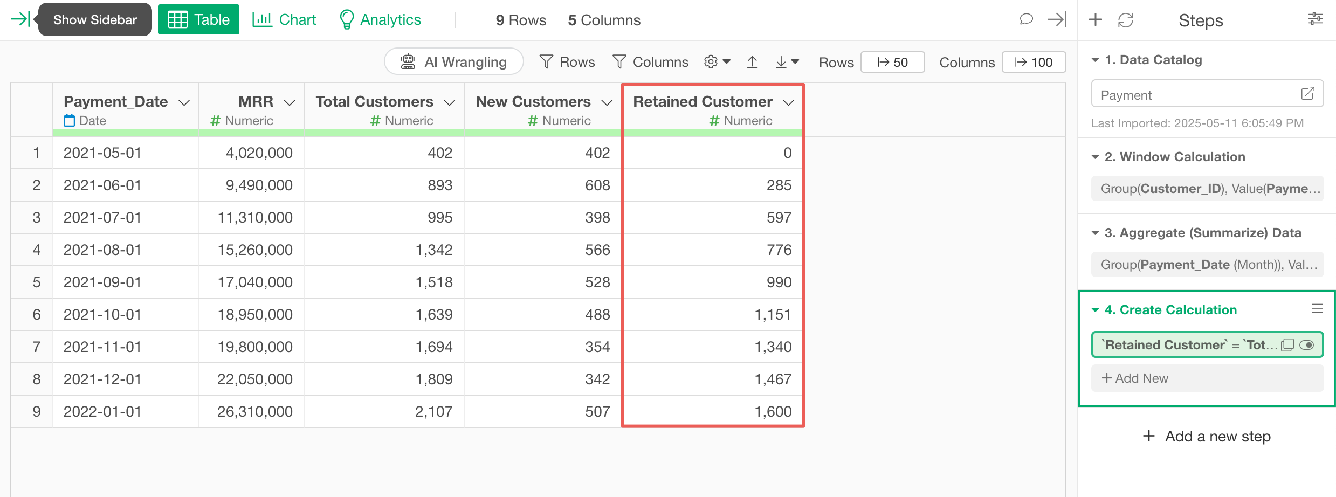Click the refresh icon in Steps
Screen dimensions: 1336x497
pyautogui.click(x=1126, y=20)
